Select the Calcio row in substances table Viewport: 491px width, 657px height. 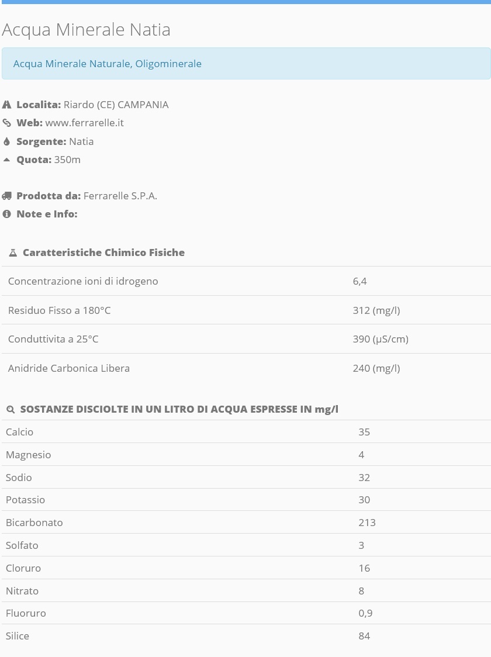(x=246, y=432)
